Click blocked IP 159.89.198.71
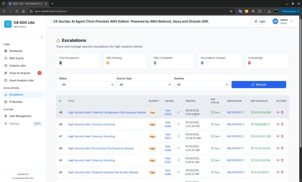Screen dimensions: 302x182 click(260, 124)
